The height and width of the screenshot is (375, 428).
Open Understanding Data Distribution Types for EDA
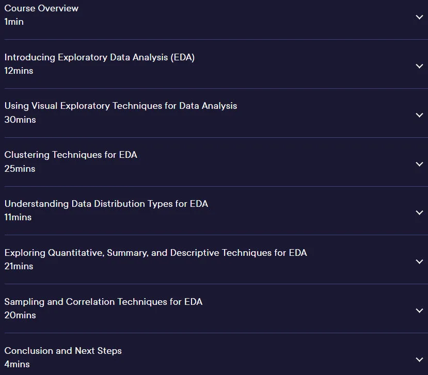[106, 204]
